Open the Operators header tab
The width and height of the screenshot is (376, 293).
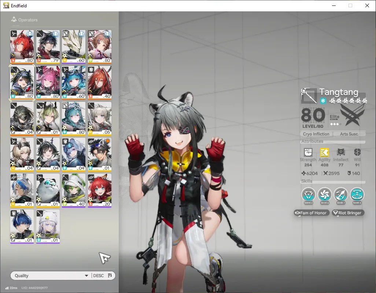[x=24, y=20]
